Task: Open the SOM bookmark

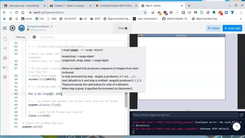Action: coord(52,19)
